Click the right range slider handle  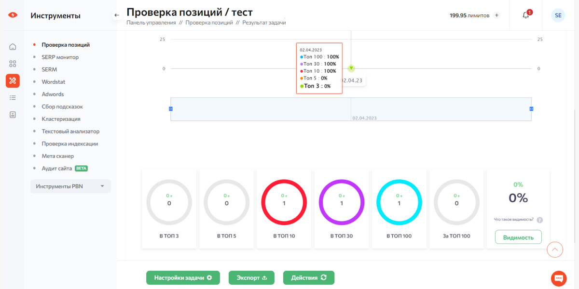tap(531, 109)
